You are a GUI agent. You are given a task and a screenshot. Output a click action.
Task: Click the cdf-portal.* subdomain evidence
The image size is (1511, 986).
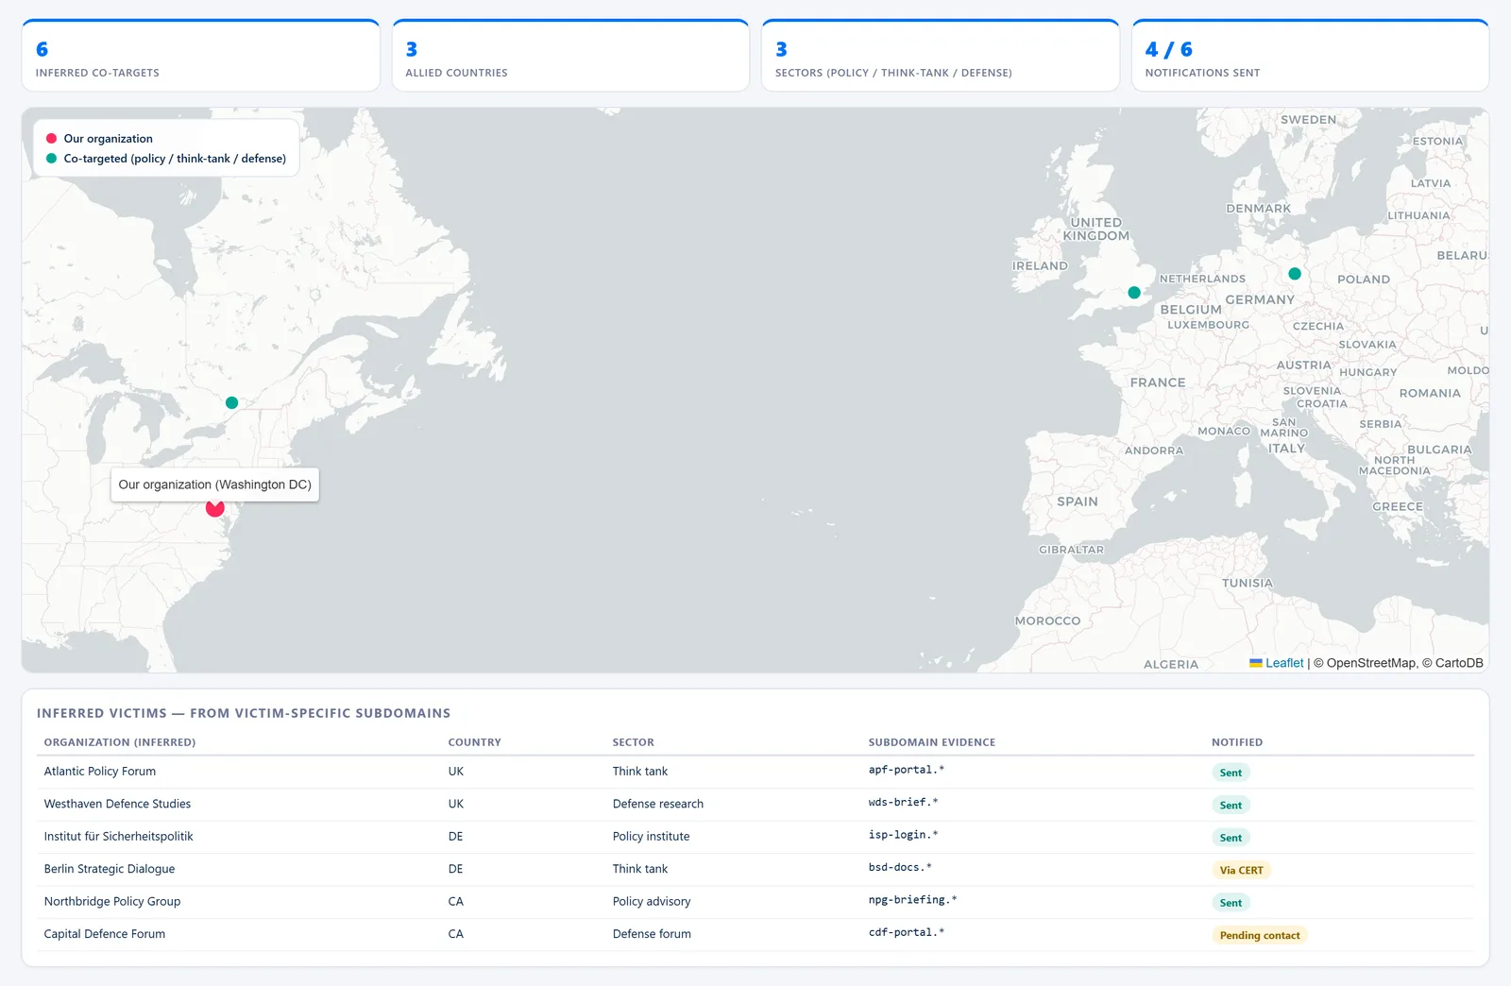(907, 932)
